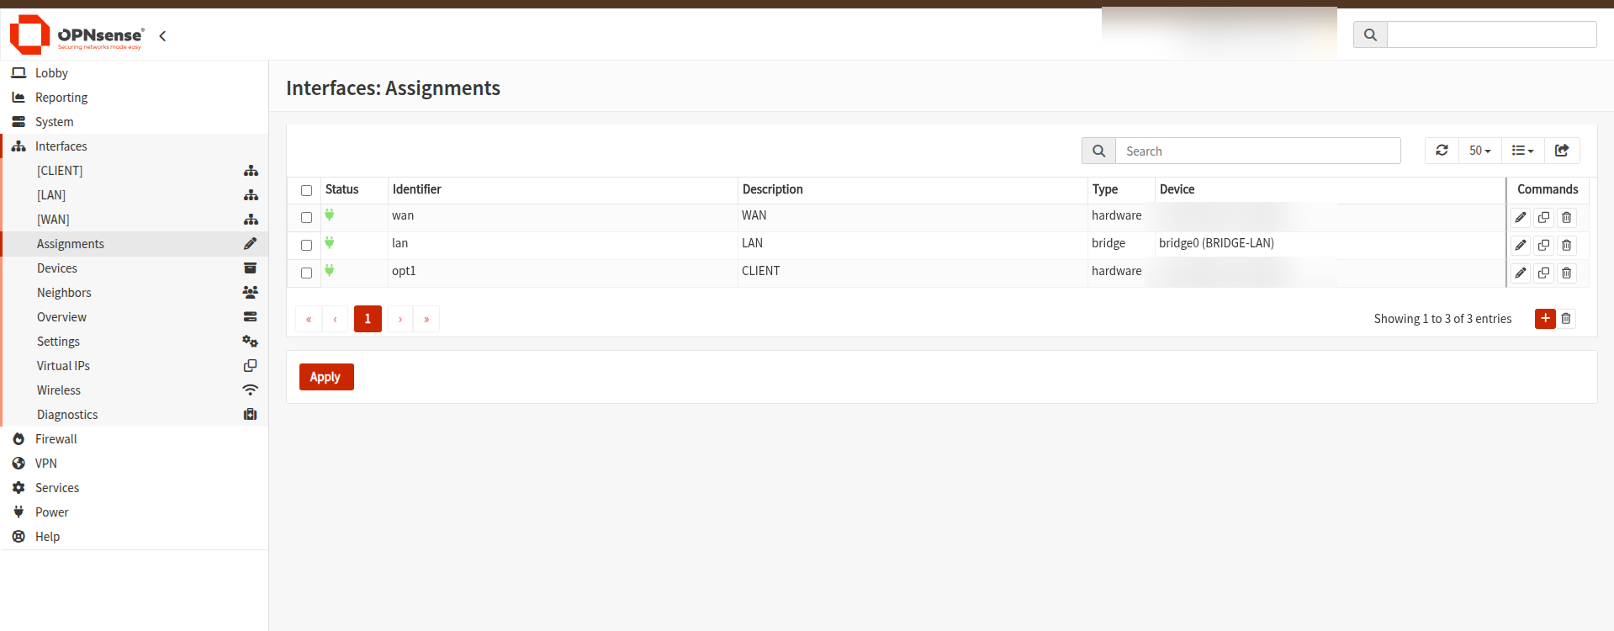1614x631 pixels.
Task: Open the column selection dropdown
Action: pos(1522,151)
